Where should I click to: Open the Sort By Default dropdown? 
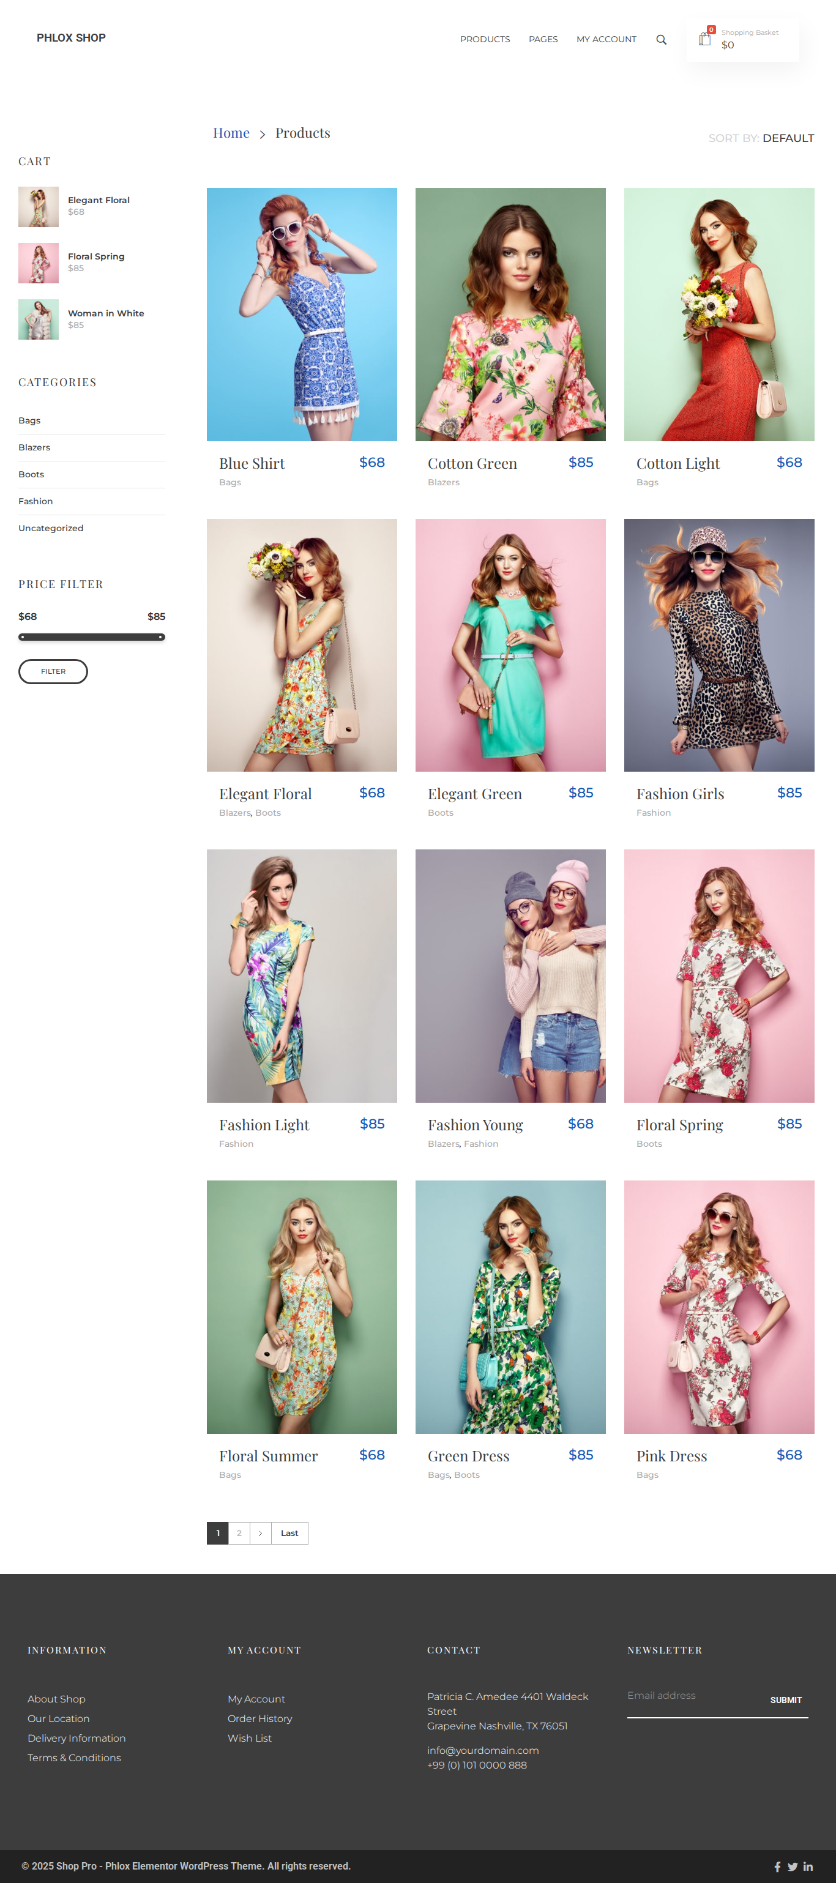coord(787,138)
